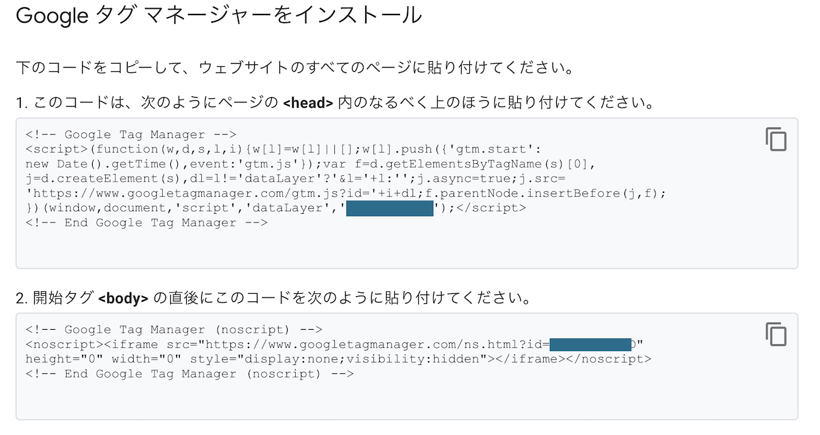This screenshot has height=435, width=820.
Task: Click the '<!-- Google Tag Manager -->' comment line
Action: click(131, 134)
